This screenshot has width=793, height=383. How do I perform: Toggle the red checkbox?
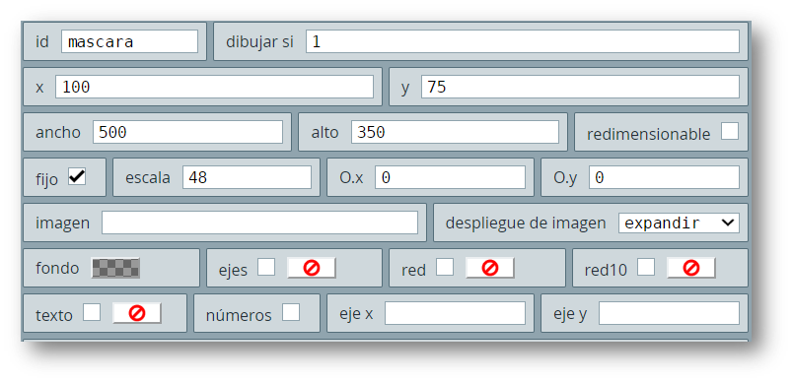[x=445, y=268]
